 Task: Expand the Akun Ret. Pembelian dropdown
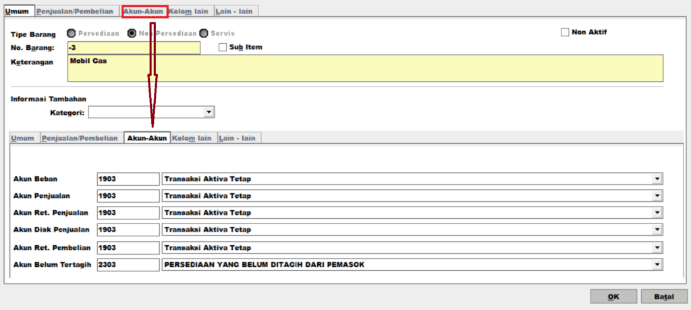click(657, 247)
